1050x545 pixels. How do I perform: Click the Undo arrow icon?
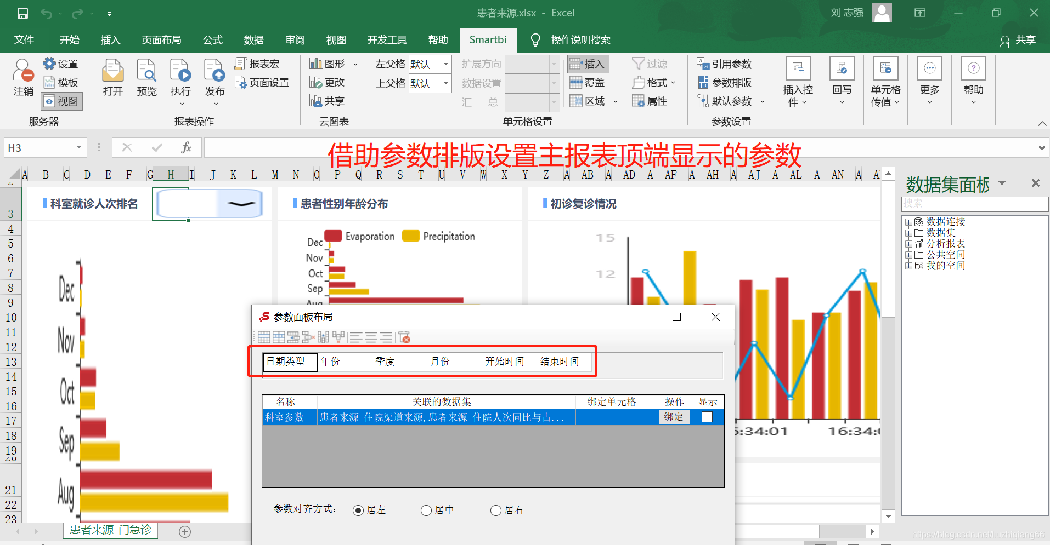[46, 13]
